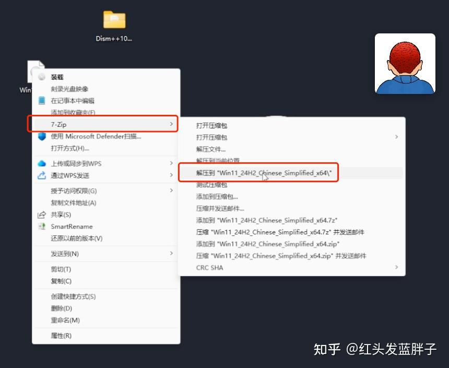Expand 上传或同步到WPS submenu arrow
The image size is (449, 368).
171,163
